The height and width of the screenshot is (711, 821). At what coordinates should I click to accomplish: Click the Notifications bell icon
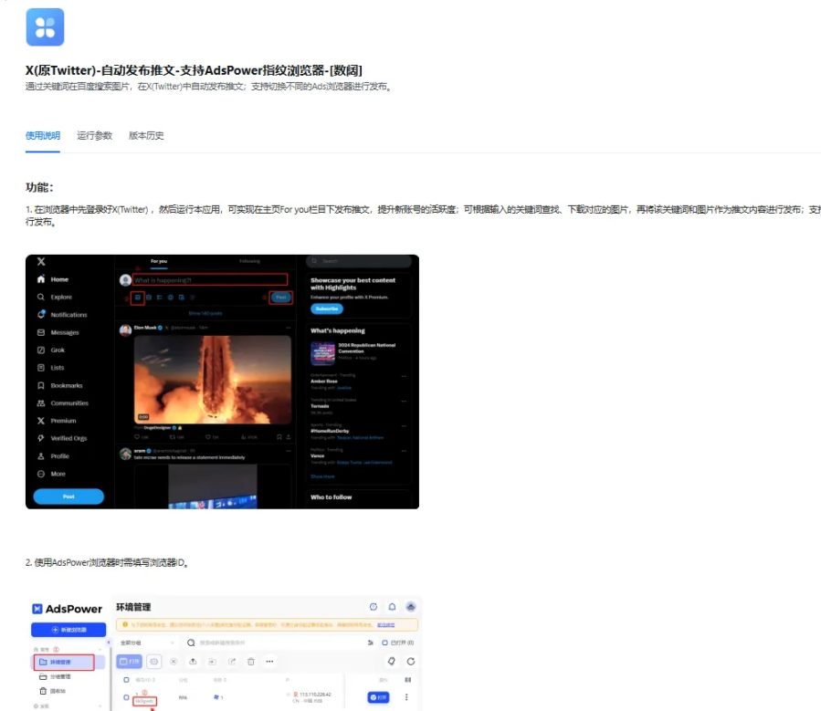(40, 315)
